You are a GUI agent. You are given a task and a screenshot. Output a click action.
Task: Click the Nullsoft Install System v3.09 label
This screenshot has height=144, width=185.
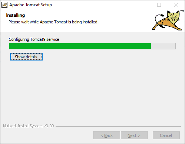coord(29,126)
